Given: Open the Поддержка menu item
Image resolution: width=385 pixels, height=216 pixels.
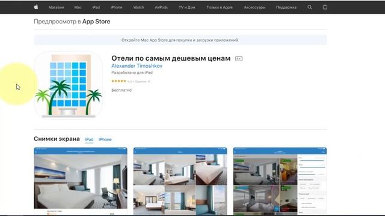Looking at the screenshot, I should [286, 7].
